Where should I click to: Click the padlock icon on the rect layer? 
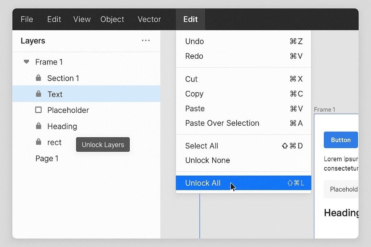pos(38,142)
